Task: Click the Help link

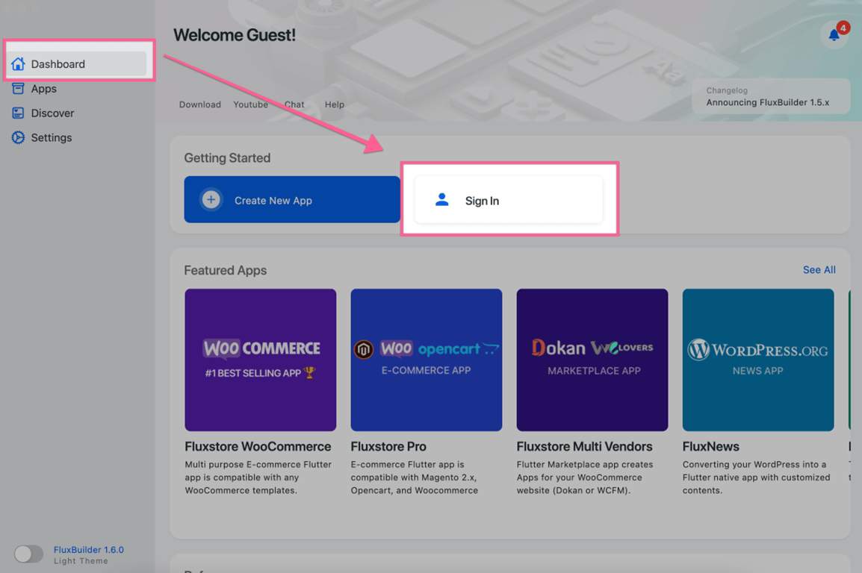Action: coord(334,104)
